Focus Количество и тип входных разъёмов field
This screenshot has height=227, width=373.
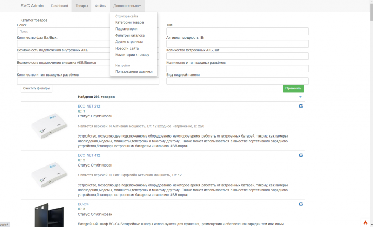pos(237,68)
